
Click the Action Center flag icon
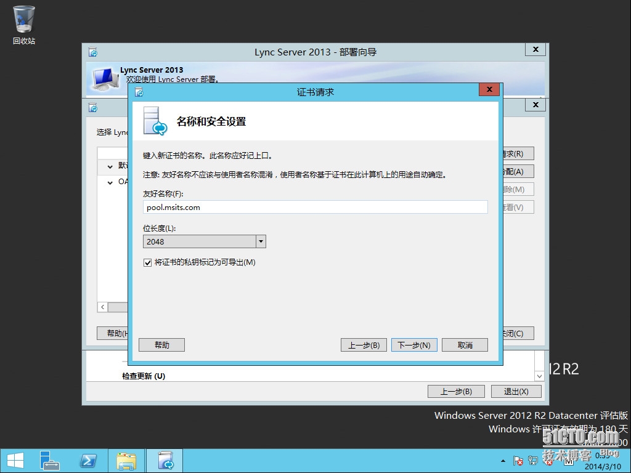(518, 461)
